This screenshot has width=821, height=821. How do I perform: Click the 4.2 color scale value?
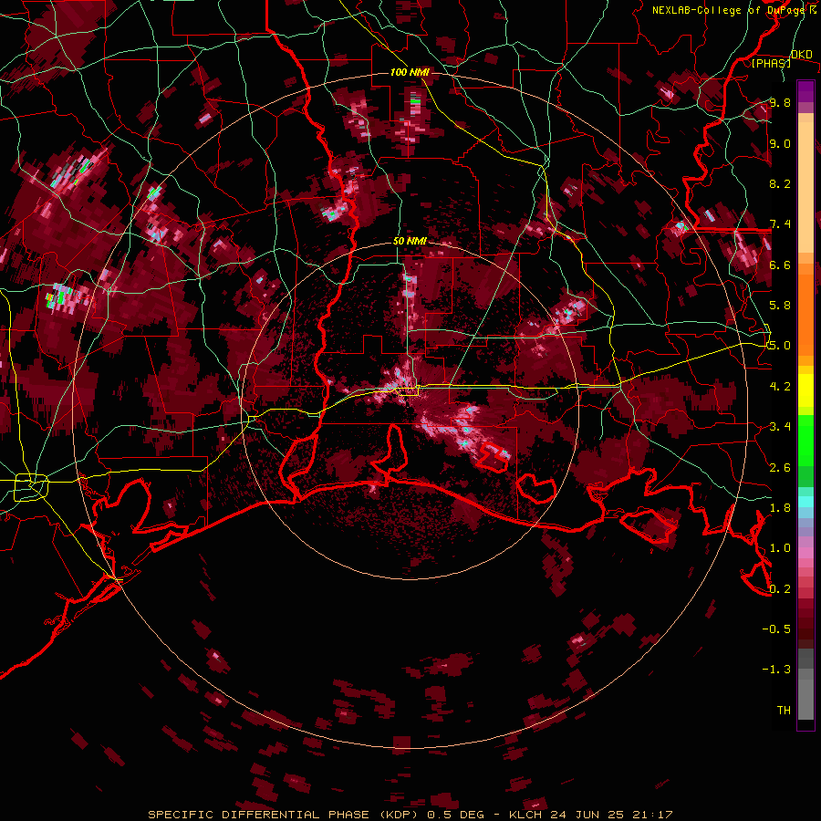point(780,387)
